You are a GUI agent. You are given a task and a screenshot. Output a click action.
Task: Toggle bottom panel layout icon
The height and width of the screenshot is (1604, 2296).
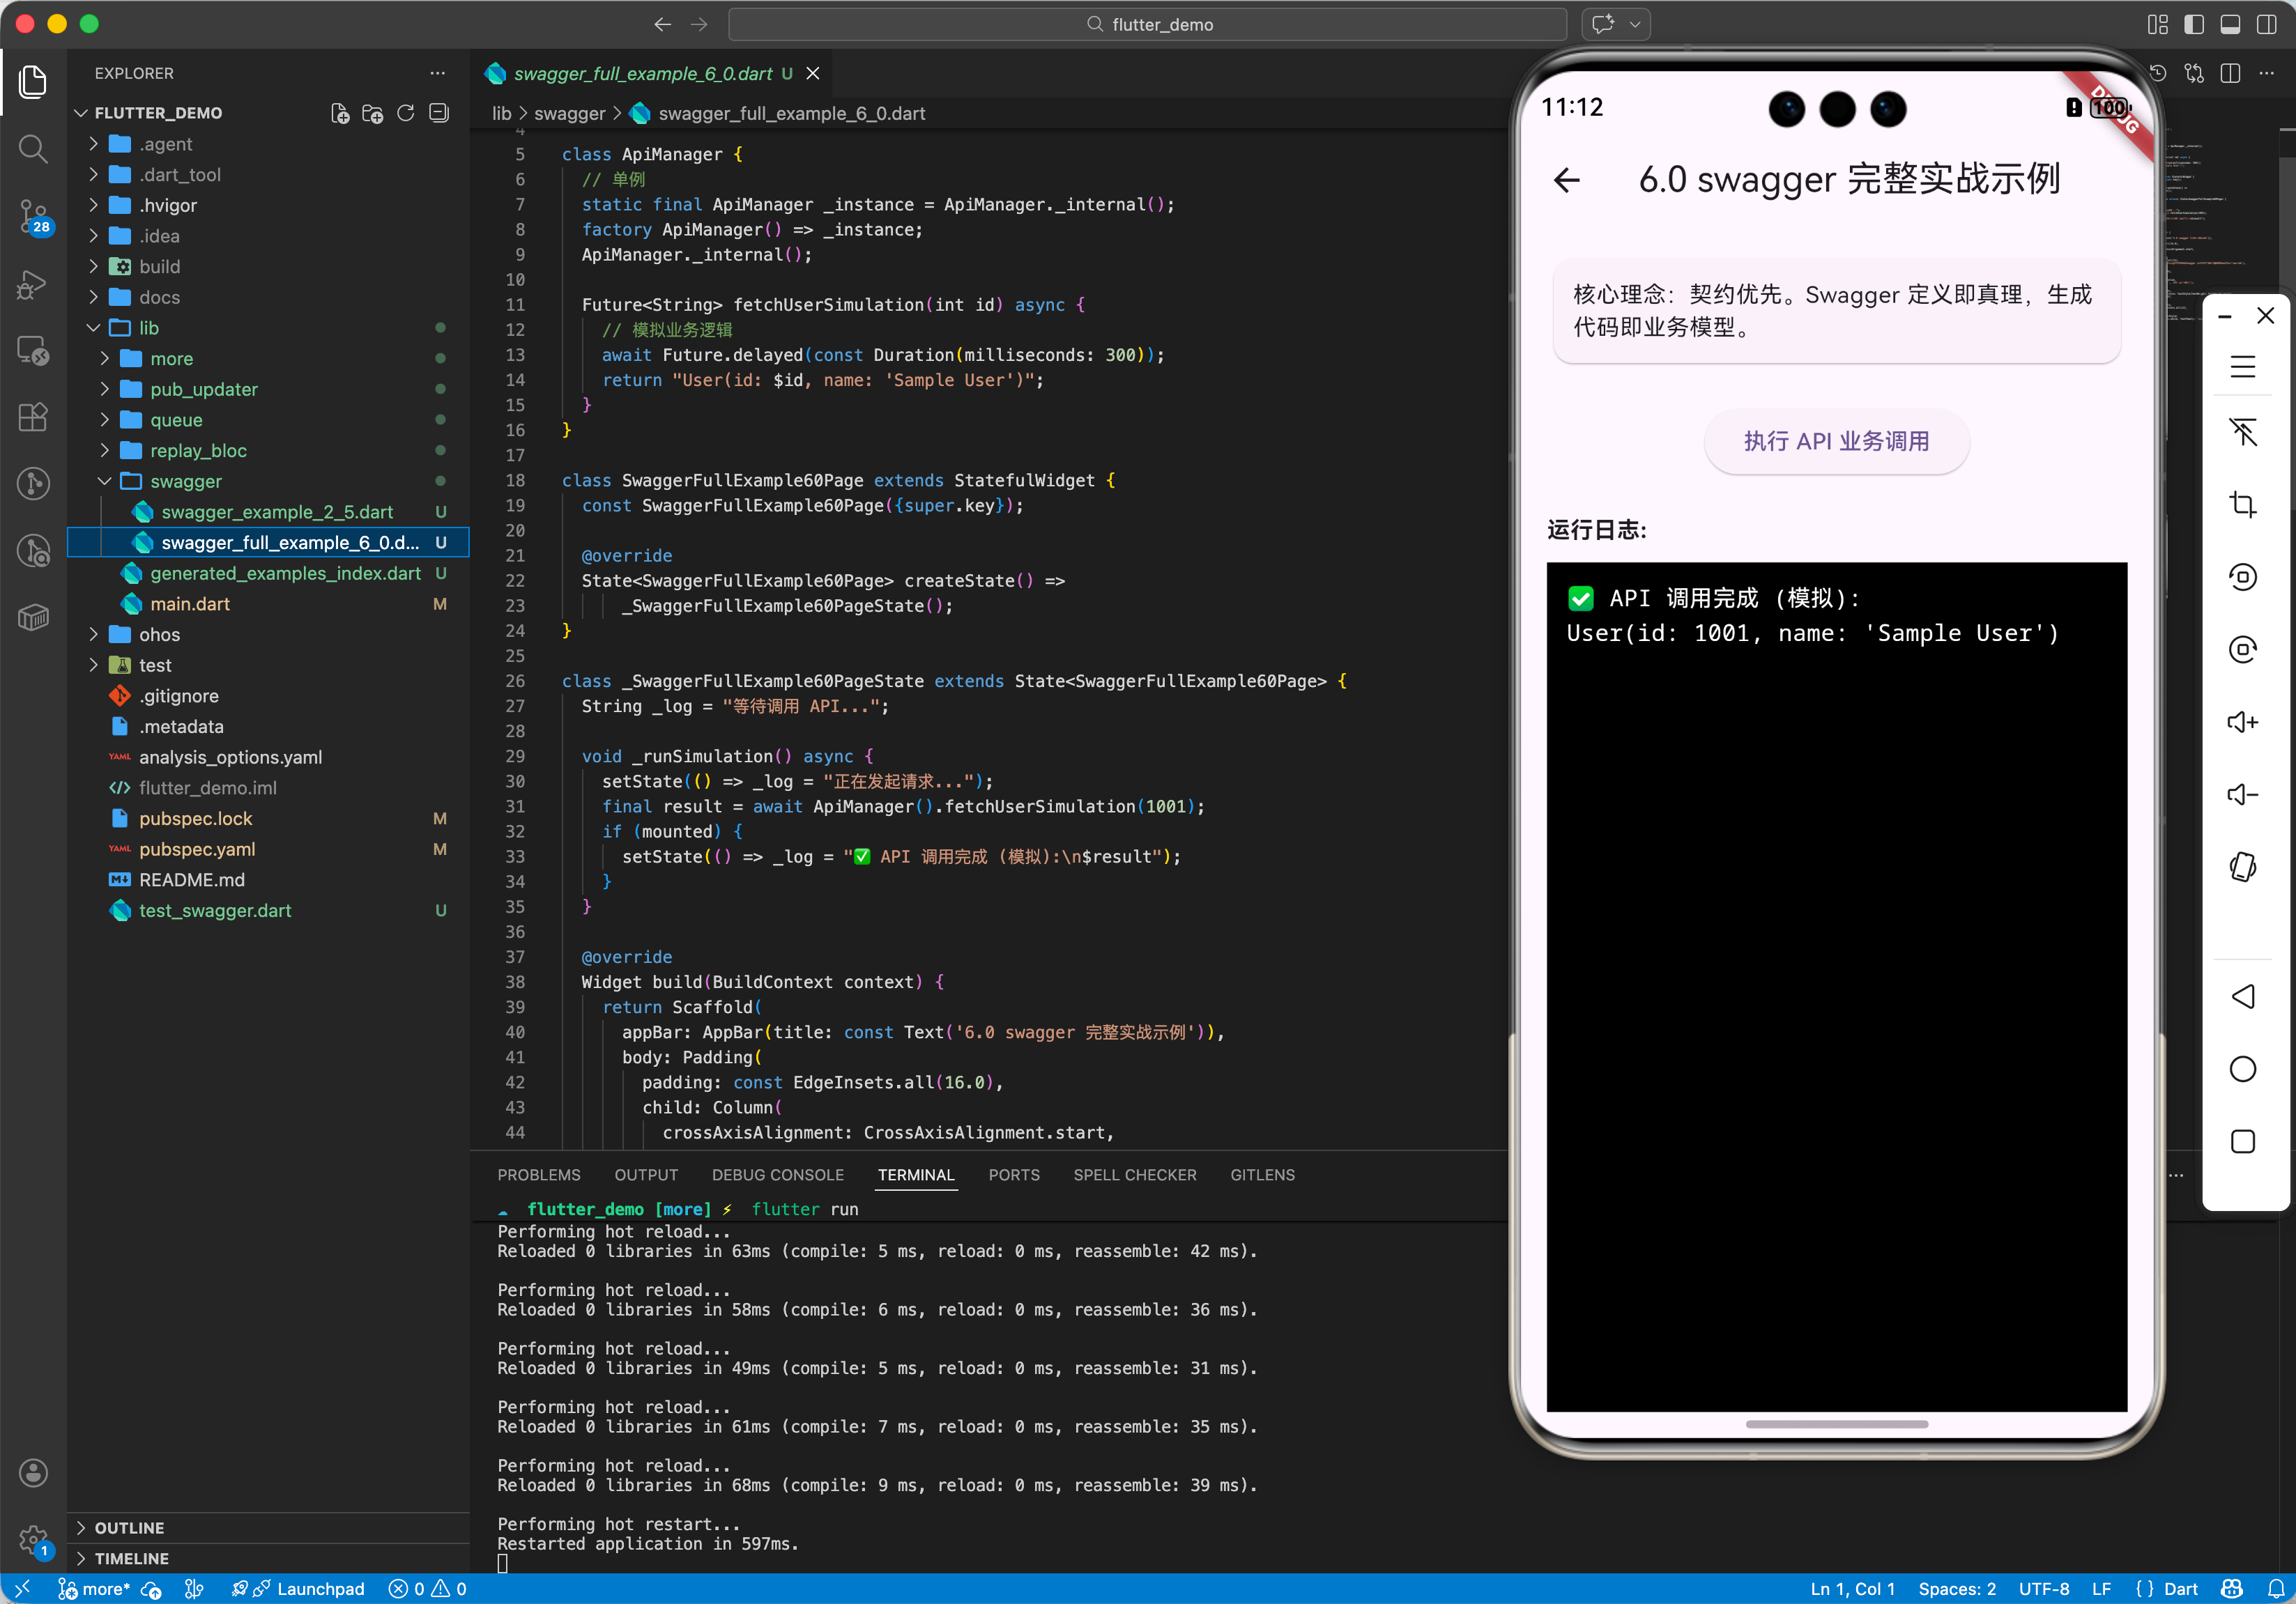click(2229, 24)
